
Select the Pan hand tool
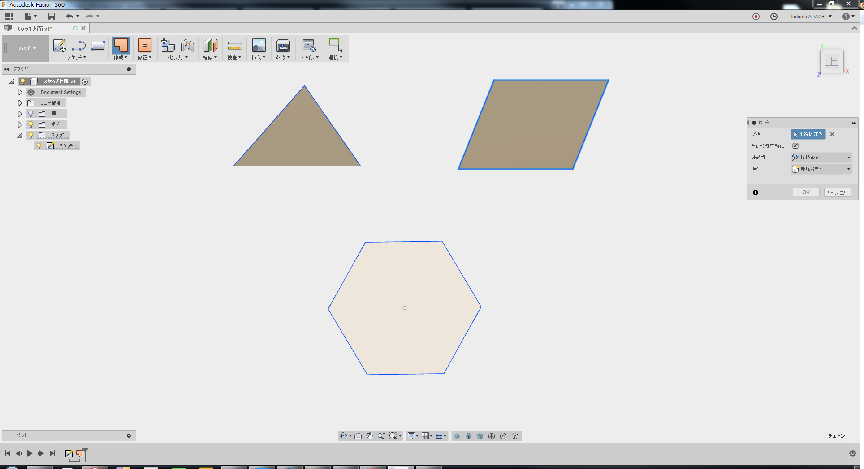pyautogui.click(x=370, y=436)
